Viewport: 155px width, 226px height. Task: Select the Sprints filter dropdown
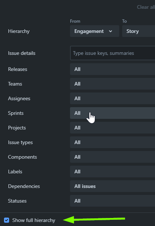pyautogui.click(x=112, y=113)
